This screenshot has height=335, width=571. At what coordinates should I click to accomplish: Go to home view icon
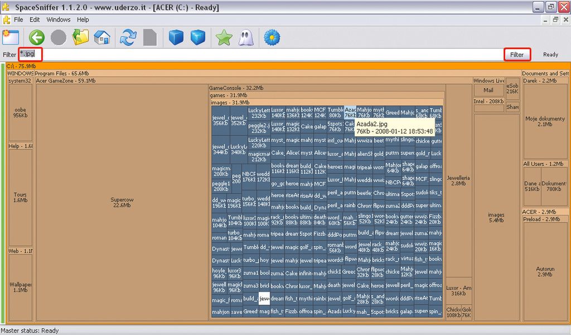coord(102,37)
